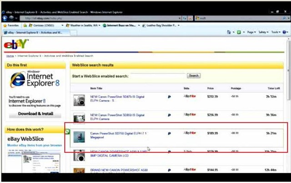Click the Home icon in command bar
Viewport: 291px width, 183px height.
click(229, 32)
